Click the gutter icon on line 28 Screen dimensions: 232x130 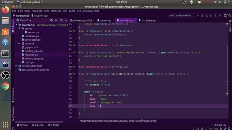[x=74, y=74]
